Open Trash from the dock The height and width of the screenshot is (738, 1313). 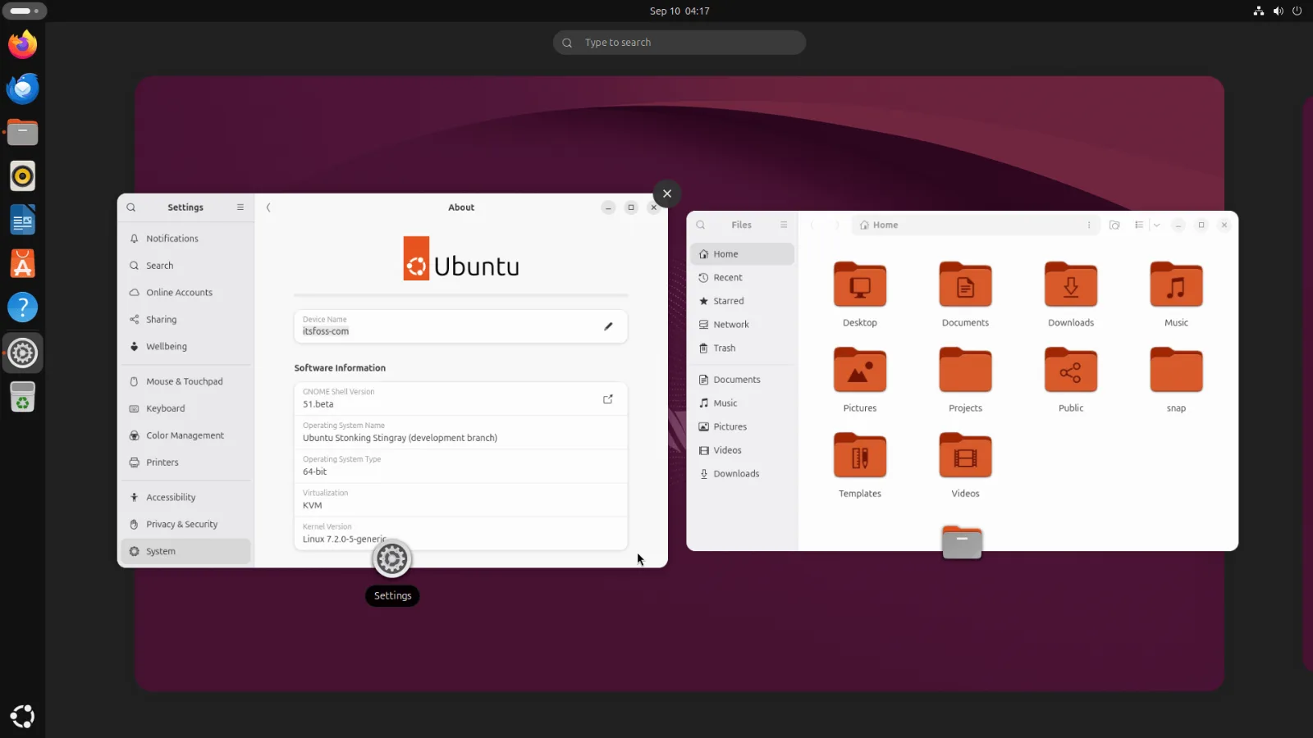(x=23, y=397)
